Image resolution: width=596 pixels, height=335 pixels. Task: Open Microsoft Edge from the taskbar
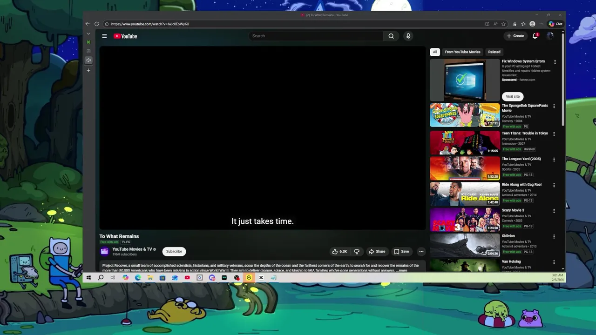(x=138, y=278)
